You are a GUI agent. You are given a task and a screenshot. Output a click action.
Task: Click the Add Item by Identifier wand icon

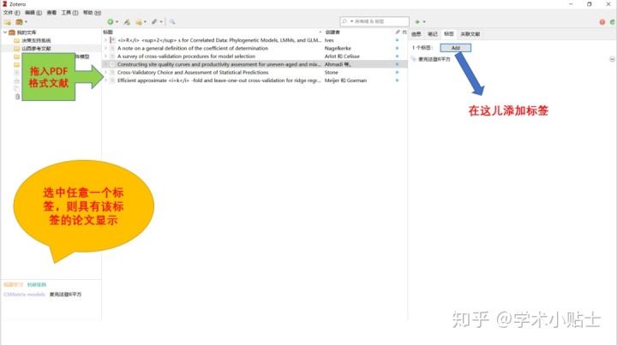127,22
